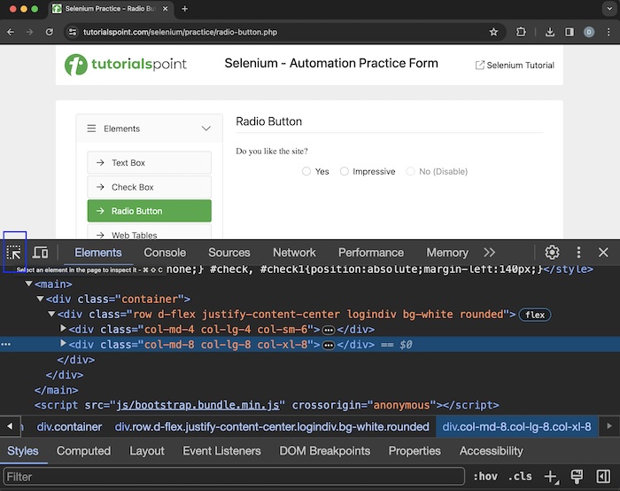Toggle the .cls element classes option
Image resolution: width=620 pixels, height=491 pixels.
520,477
